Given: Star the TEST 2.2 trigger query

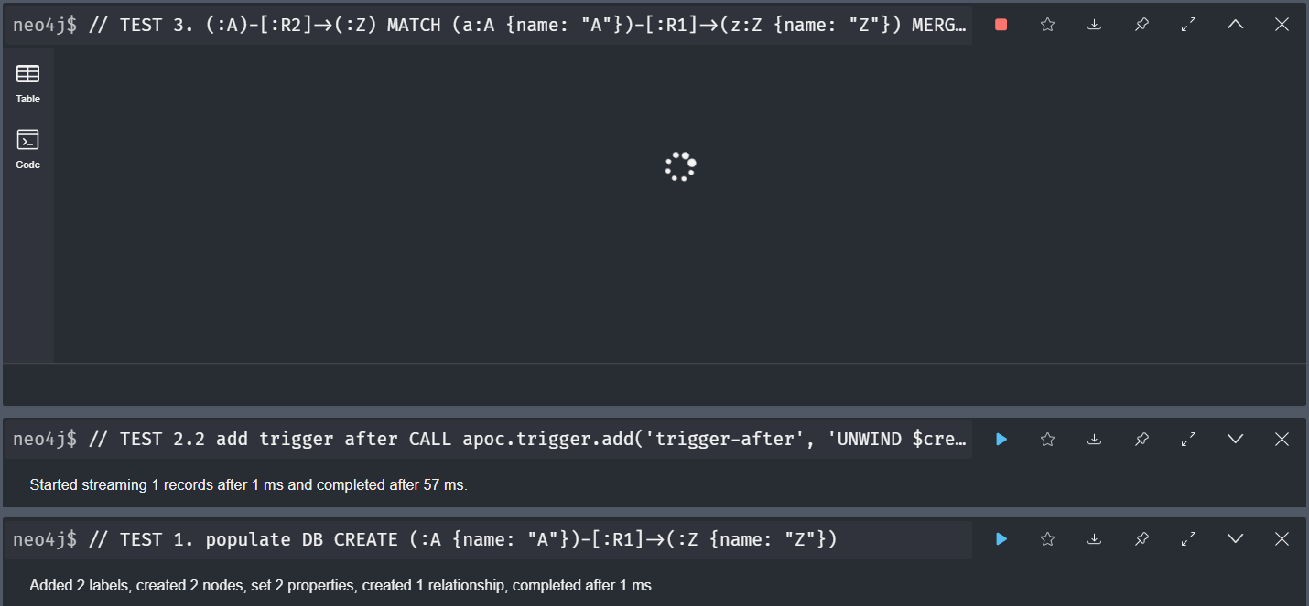Looking at the screenshot, I should point(1047,439).
